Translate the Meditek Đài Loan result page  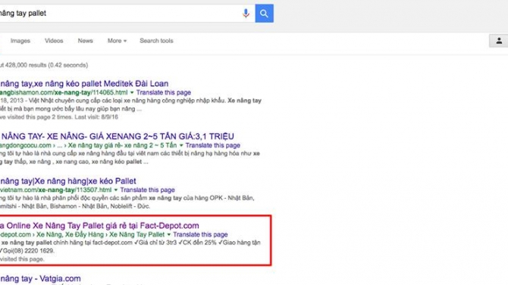[x=164, y=92]
